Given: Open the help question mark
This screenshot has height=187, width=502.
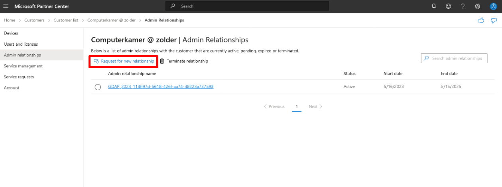Looking at the screenshot, I should click(x=463, y=6).
